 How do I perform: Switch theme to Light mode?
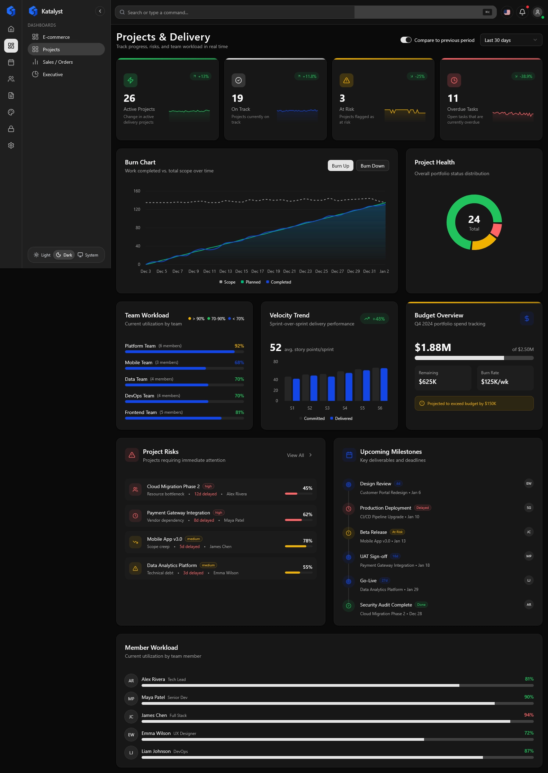tap(42, 255)
